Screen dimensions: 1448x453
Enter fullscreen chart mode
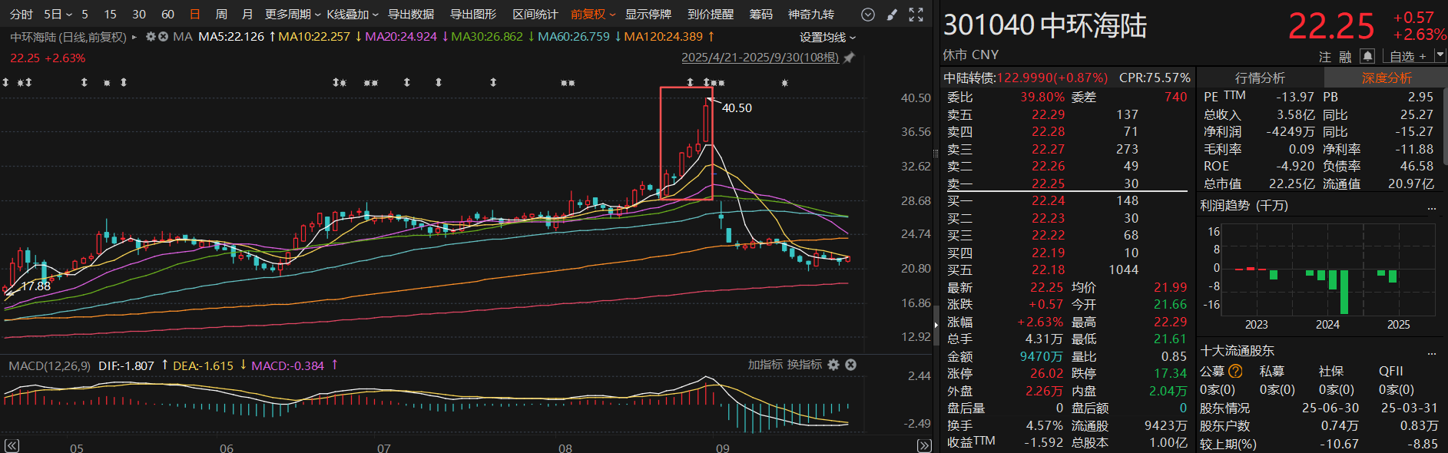pos(916,15)
